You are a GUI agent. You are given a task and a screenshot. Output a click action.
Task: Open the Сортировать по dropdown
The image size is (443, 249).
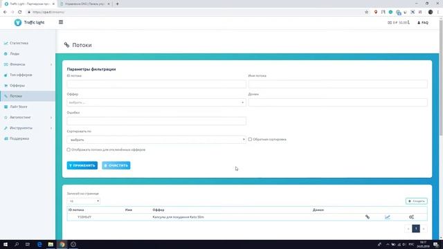[156, 140]
